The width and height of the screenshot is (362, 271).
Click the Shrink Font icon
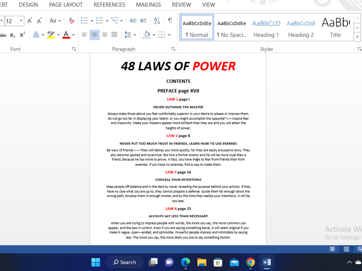coord(39,21)
